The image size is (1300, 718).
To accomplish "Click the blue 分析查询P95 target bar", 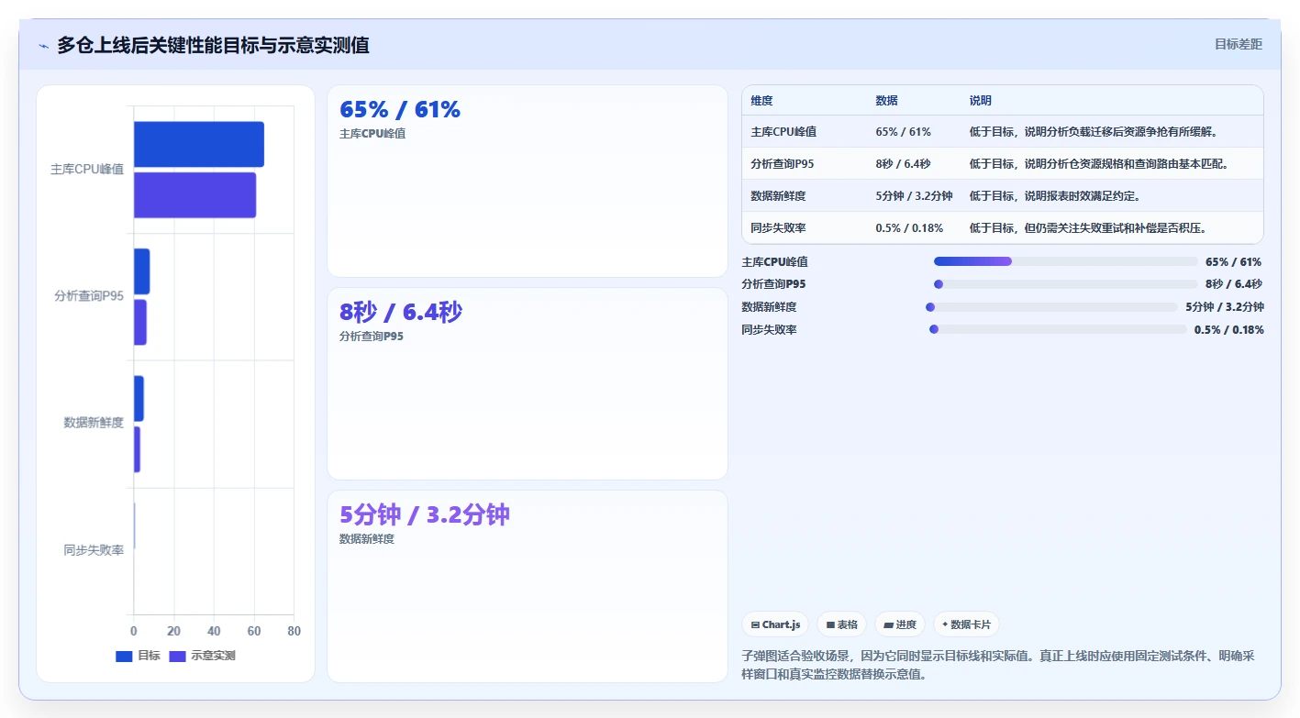I will tap(142, 271).
